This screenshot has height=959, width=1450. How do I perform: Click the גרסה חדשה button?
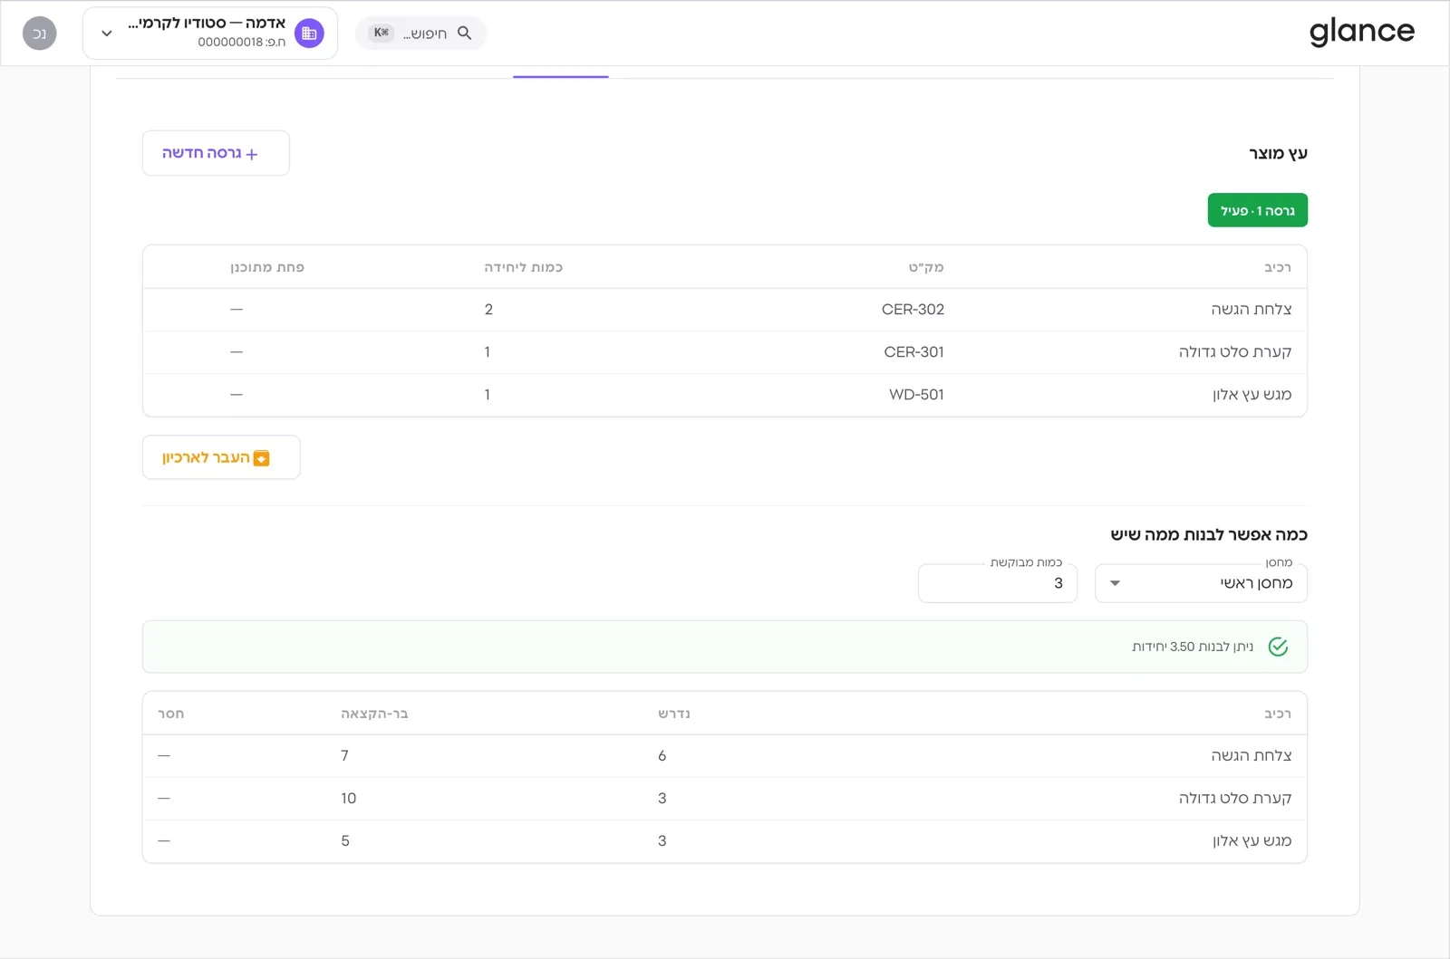click(216, 153)
